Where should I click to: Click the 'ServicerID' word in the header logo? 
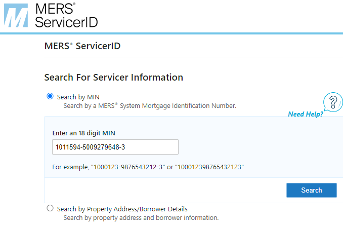click(67, 22)
